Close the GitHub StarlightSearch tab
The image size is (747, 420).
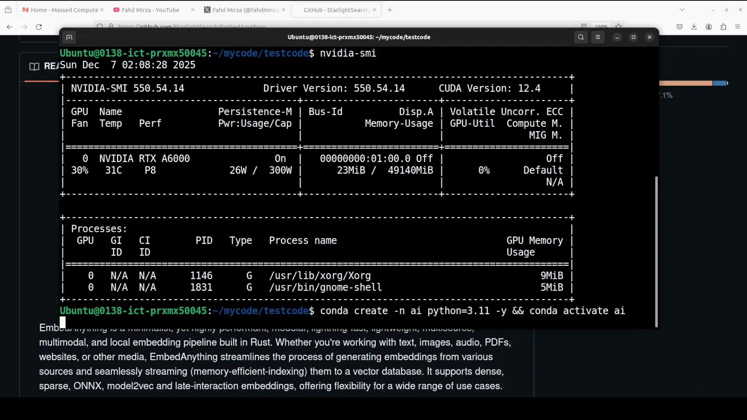[x=374, y=10]
